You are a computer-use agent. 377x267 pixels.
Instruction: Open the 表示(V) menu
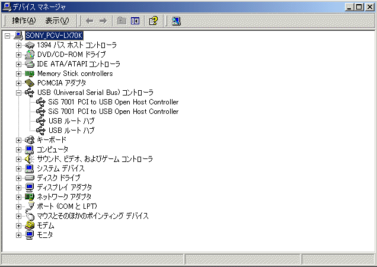pos(57,21)
